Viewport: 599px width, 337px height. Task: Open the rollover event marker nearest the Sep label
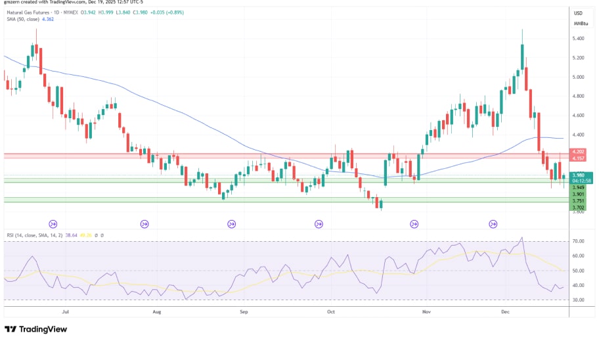click(x=232, y=224)
